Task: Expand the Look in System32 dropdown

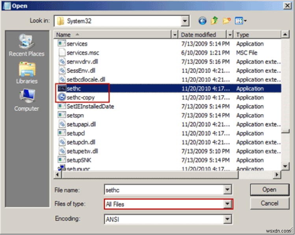Action: pos(185,21)
